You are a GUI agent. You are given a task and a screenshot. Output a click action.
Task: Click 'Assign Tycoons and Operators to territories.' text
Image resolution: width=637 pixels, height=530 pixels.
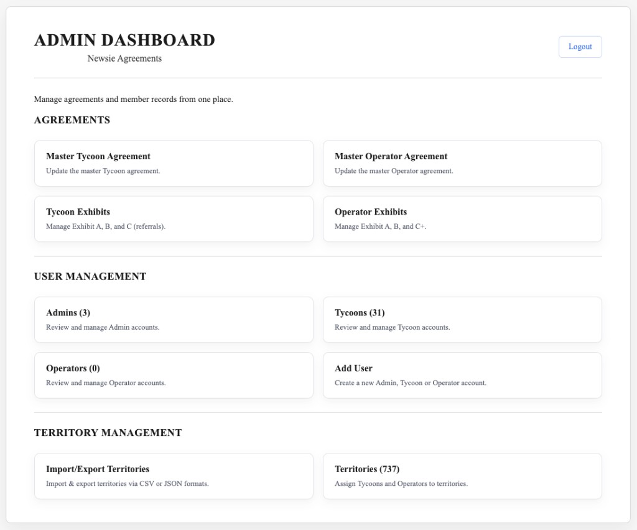click(401, 484)
